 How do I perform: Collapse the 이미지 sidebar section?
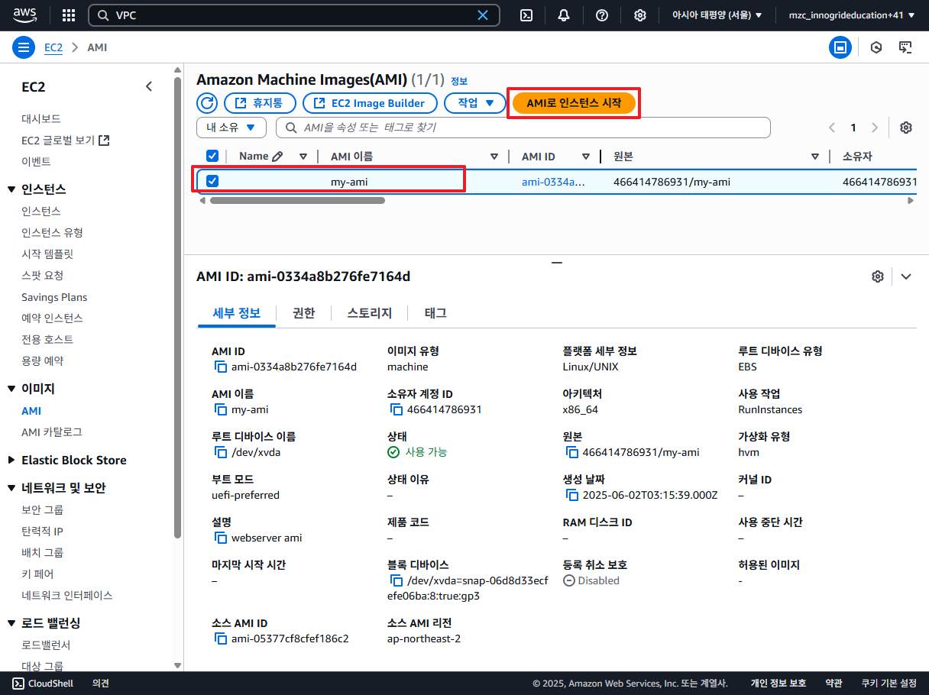[11, 389]
